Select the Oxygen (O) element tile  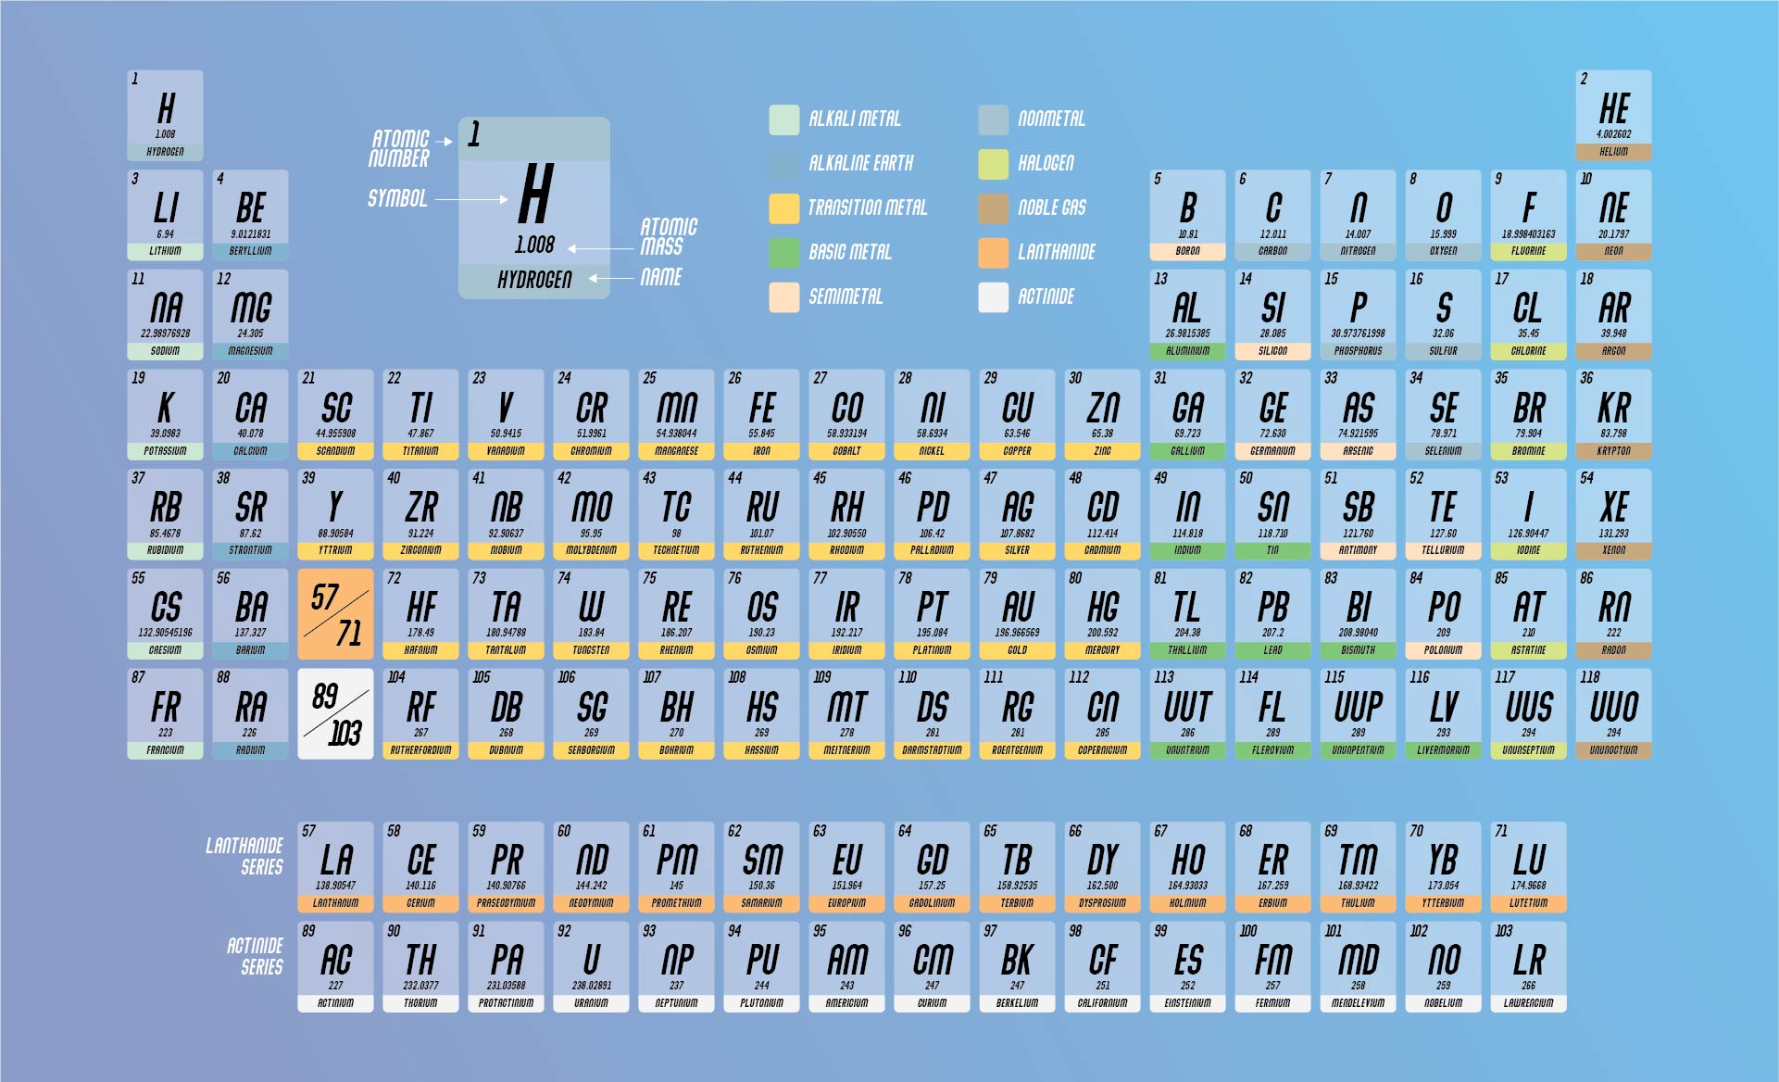click(1444, 215)
